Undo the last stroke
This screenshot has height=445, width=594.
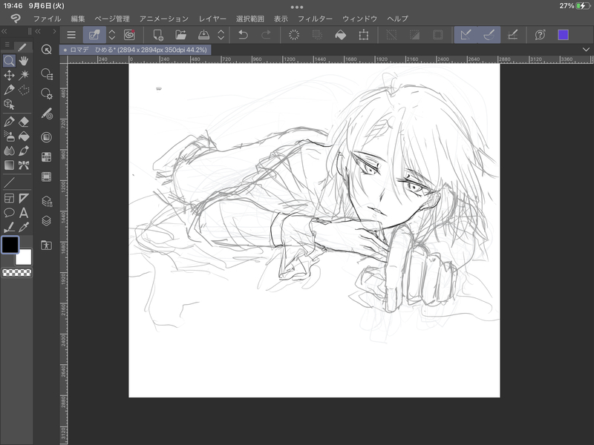(243, 35)
